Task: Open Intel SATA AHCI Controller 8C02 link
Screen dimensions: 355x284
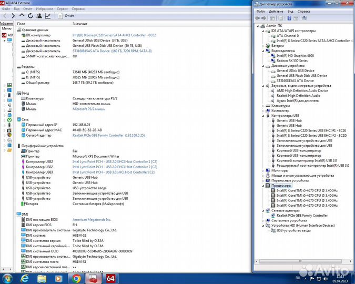Action: (x=114, y=35)
